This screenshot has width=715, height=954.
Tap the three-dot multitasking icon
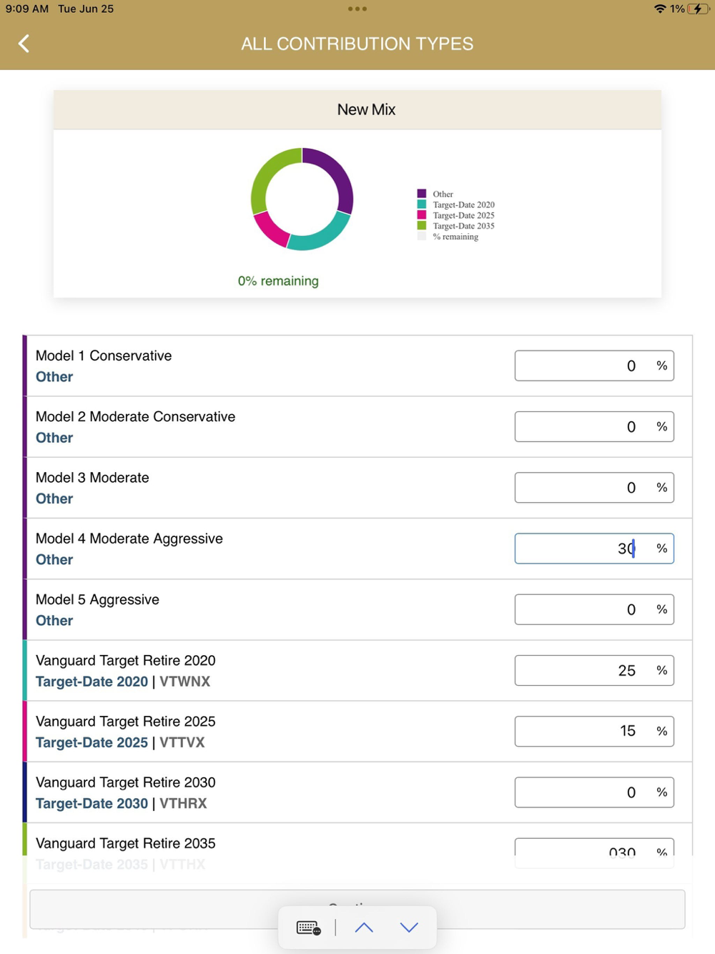coord(357,9)
